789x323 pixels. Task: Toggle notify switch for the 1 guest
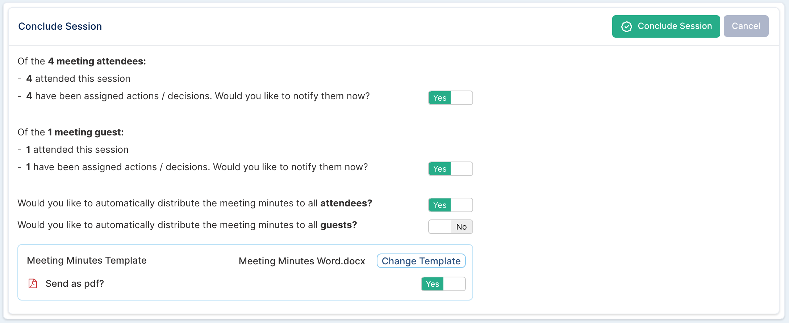pos(451,169)
